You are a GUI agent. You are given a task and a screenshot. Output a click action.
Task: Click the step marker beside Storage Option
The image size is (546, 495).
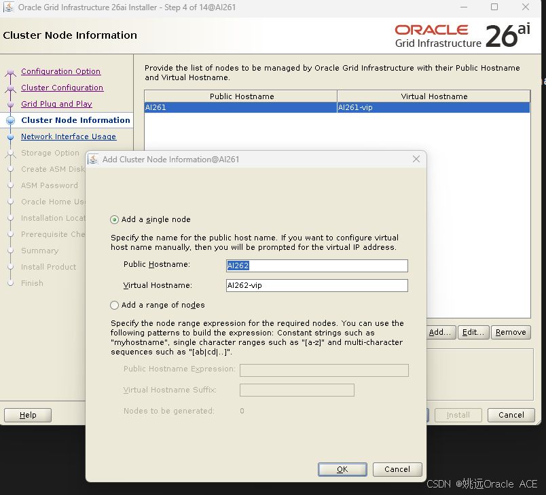10,153
